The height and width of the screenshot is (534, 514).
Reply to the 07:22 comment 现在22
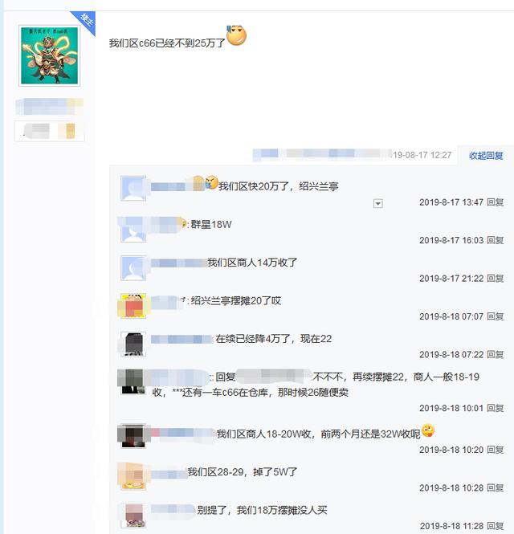coord(495,355)
